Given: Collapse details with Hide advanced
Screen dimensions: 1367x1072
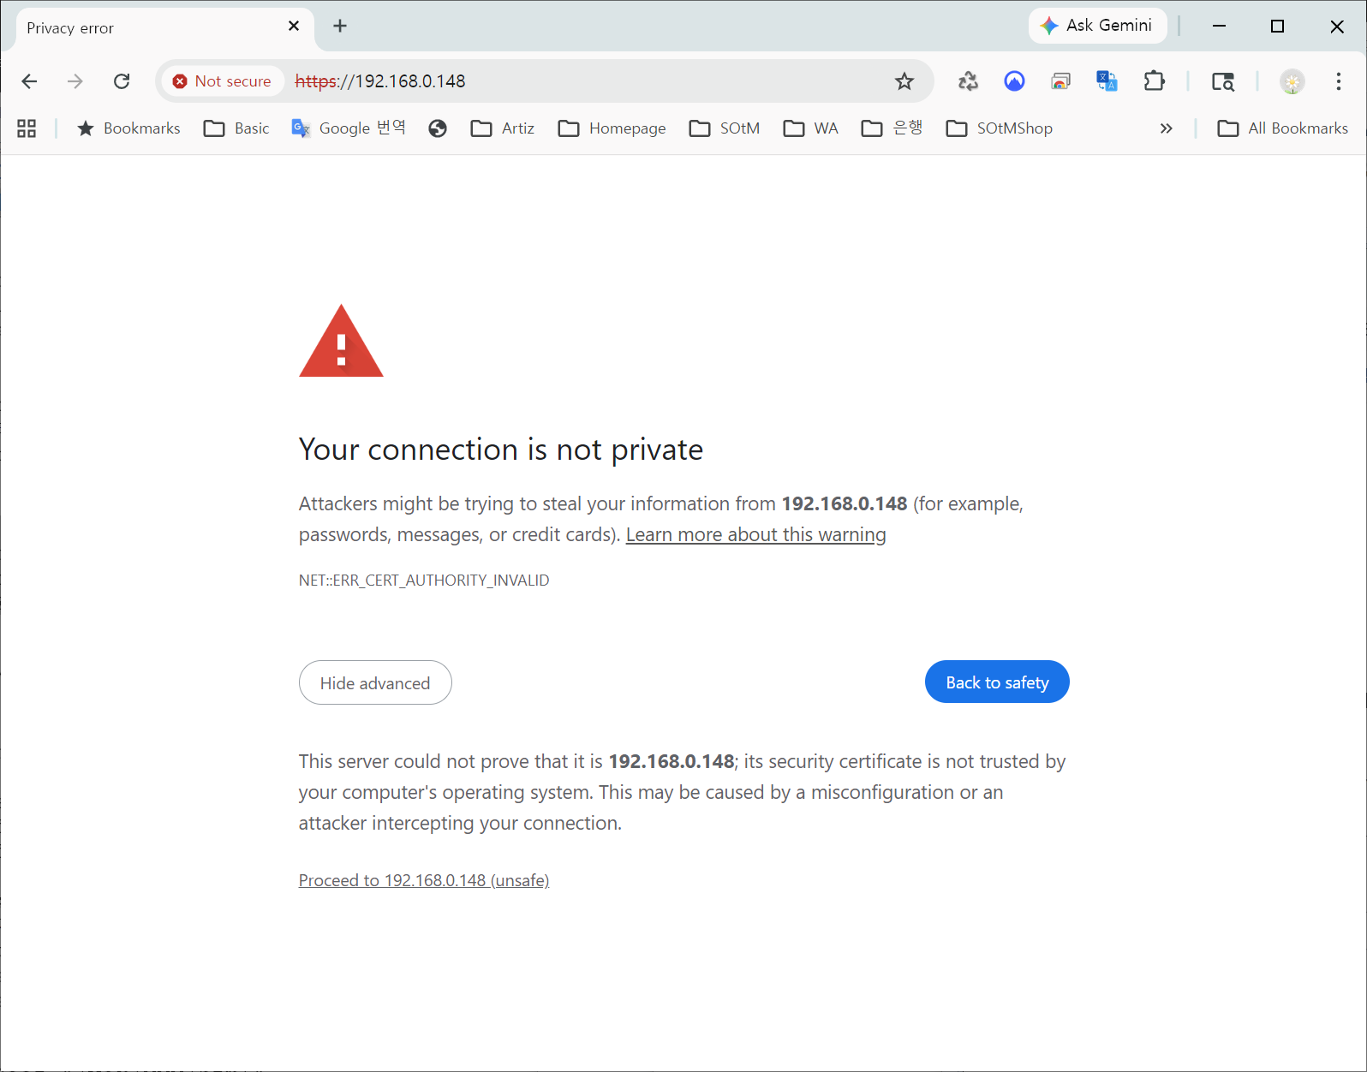Looking at the screenshot, I should point(375,682).
